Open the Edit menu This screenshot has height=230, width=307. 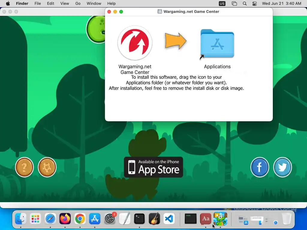50,4
